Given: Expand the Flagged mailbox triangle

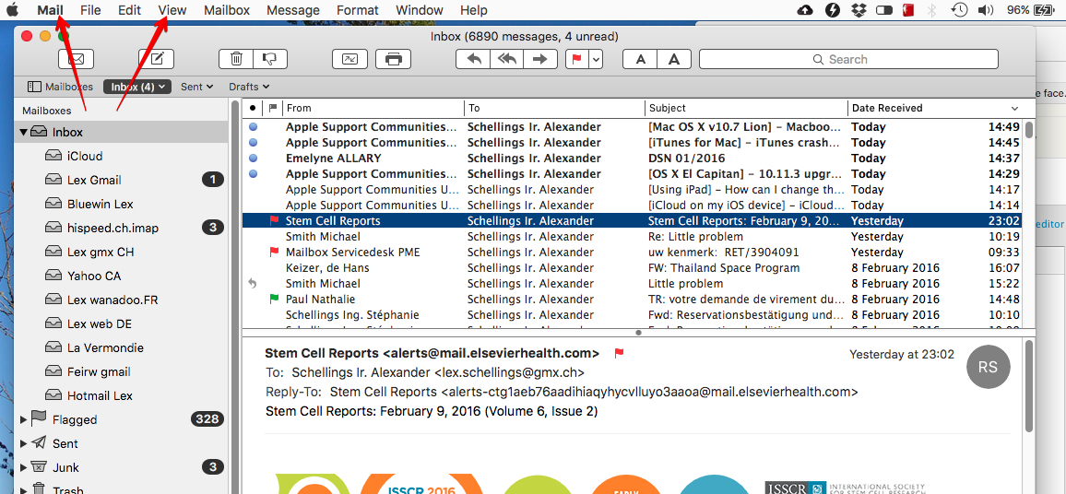Looking at the screenshot, I should (24, 419).
